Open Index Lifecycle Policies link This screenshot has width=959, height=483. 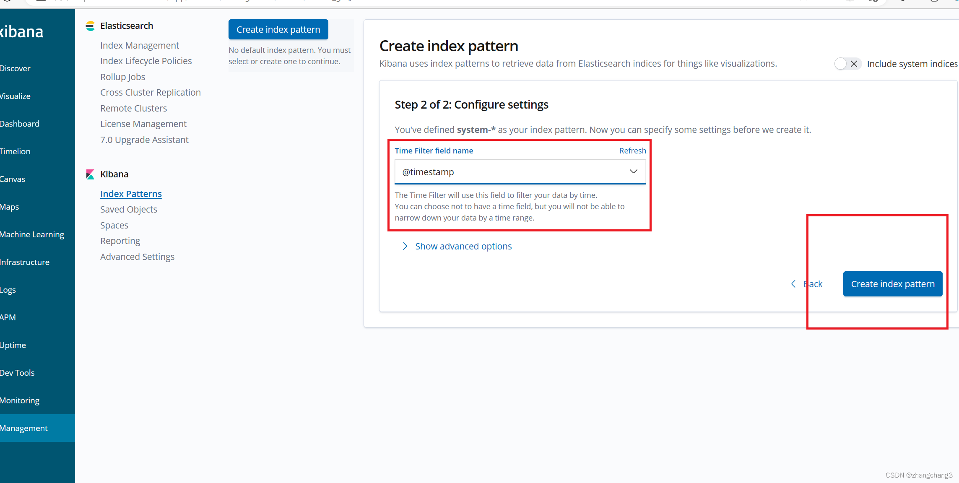point(146,61)
